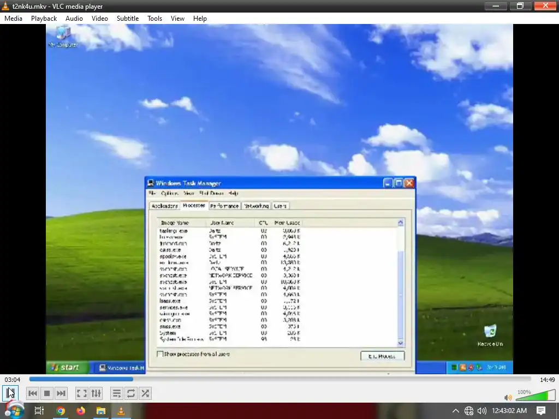Open the Windows notification center
The image size is (559, 419).
541,411
